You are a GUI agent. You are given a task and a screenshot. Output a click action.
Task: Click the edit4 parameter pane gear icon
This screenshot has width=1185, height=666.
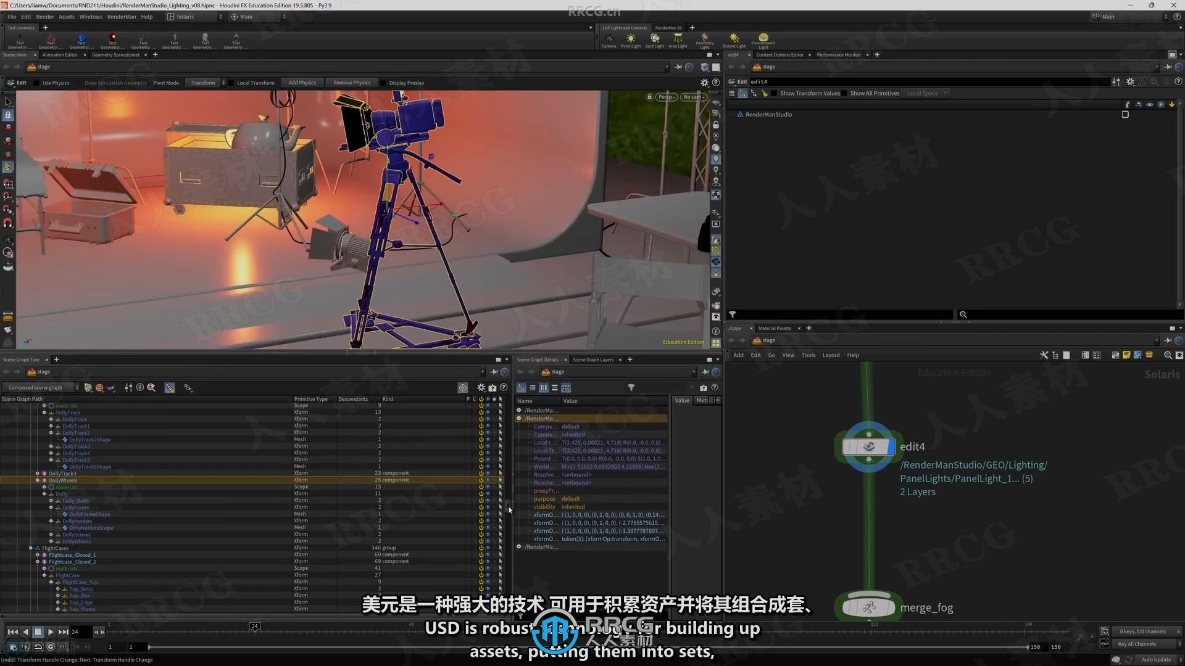click(x=1130, y=81)
